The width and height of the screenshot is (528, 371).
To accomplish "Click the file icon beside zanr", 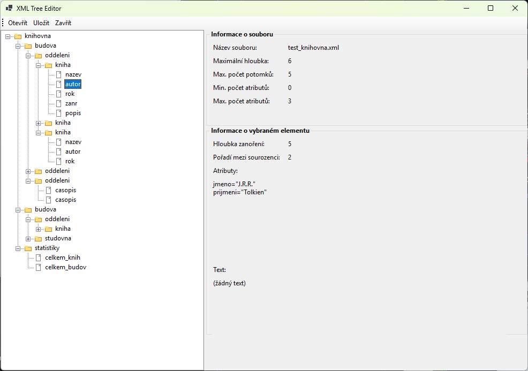I will coord(59,103).
